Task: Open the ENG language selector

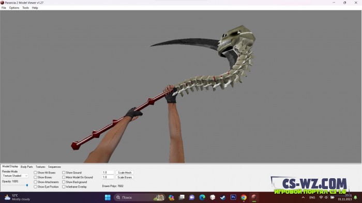Action: (x=312, y=197)
